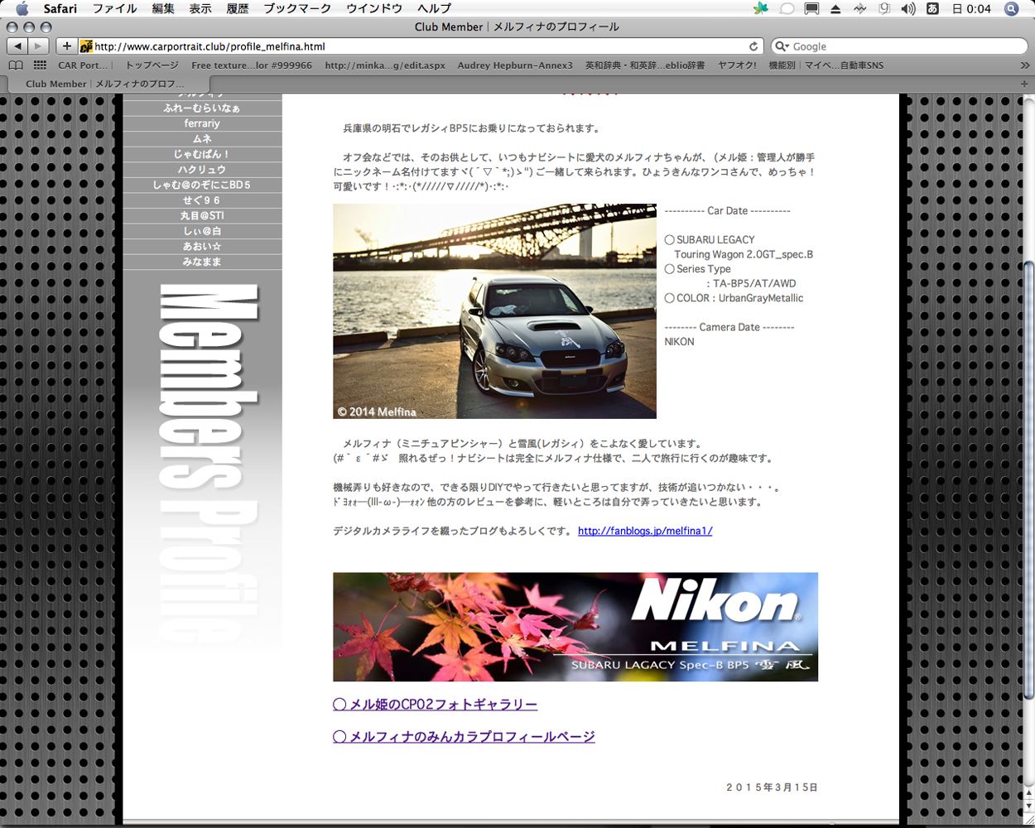Open the Safari menu
The height and width of the screenshot is (828, 1035).
[x=60, y=8]
